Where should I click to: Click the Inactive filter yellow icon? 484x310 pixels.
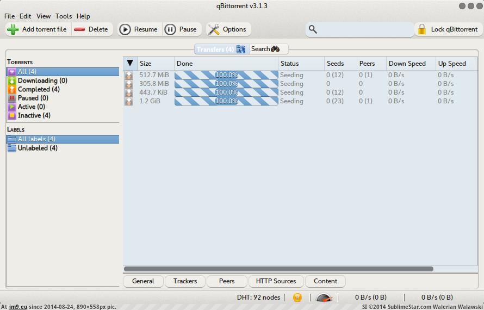[x=12, y=115]
